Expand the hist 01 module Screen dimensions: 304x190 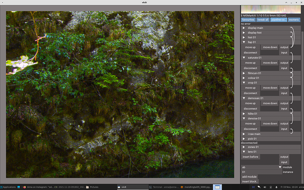pyautogui.click(x=244, y=37)
